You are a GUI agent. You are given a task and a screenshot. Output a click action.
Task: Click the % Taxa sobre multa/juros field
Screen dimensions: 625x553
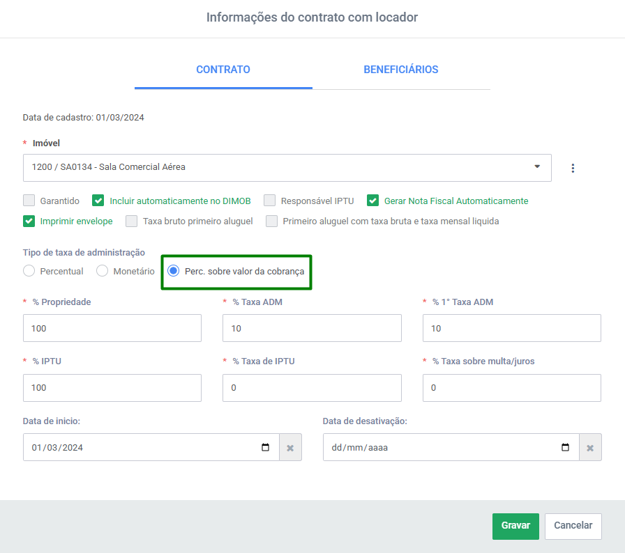[x=512, y=388]
